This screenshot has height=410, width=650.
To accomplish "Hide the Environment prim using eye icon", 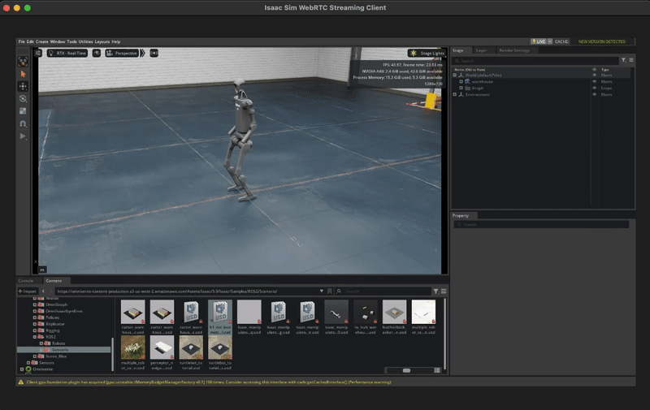I will pyautogui.click(x=594, y=94).
